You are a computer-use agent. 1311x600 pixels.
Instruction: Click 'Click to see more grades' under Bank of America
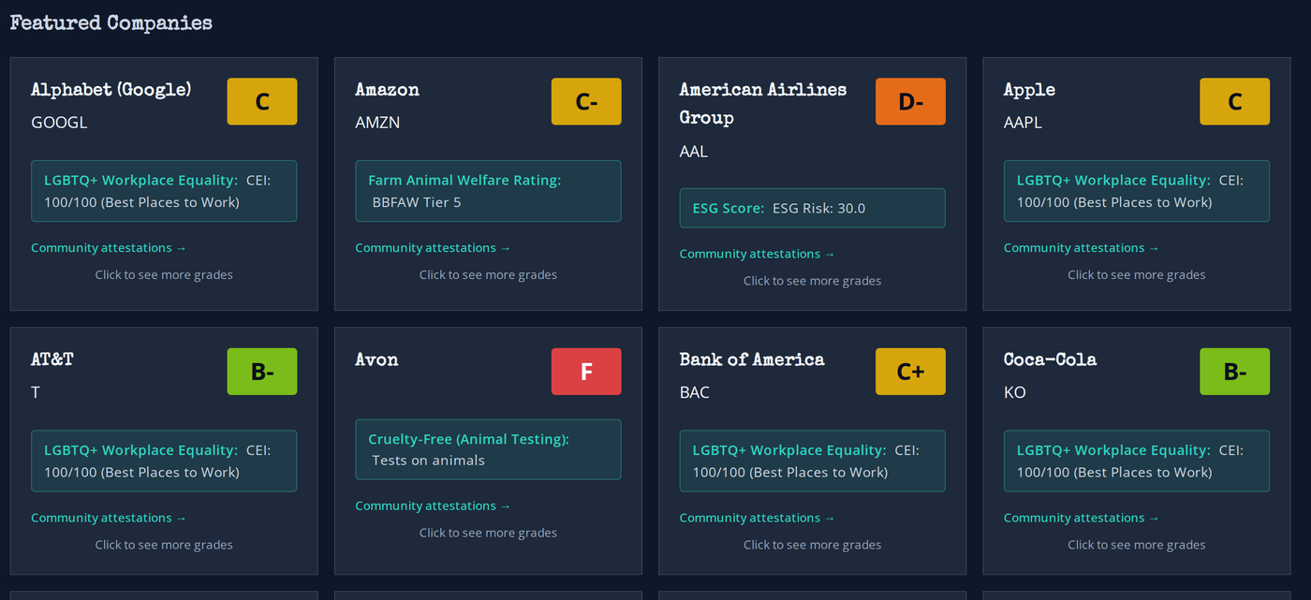pos(812,545)
